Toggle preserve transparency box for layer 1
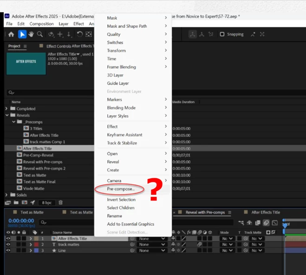 click(239, 238)
